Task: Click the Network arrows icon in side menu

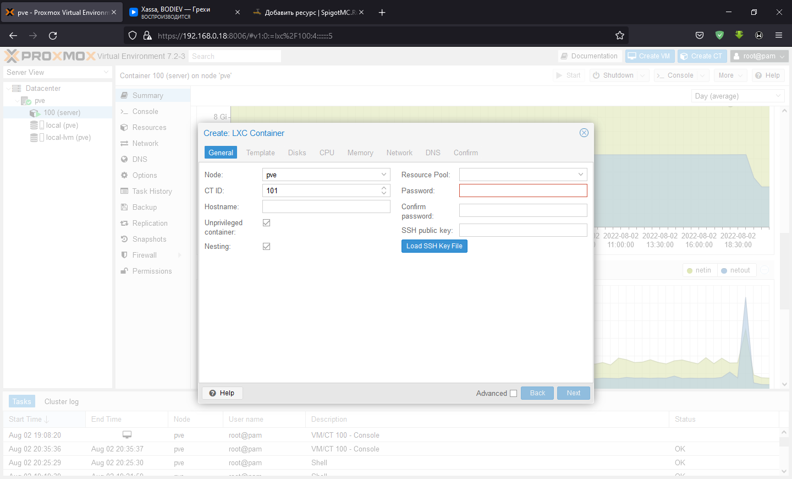Action: [x=124, y=143]
